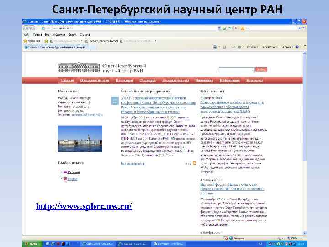Click the http://www.spbrc.nw.ru/ hyperlink on slide
Image resolution: width=329 pixels, height=247 pixels.
click(x=84, y=206)
